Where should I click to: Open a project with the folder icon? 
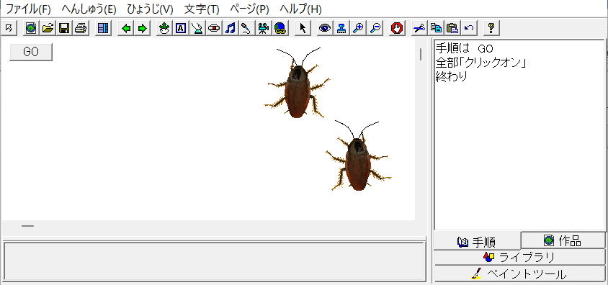pos(48,28)
